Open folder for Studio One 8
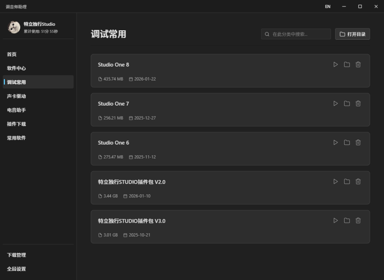Image resolution: width=384 pixels, height=280 pixels. pos(347,64)
